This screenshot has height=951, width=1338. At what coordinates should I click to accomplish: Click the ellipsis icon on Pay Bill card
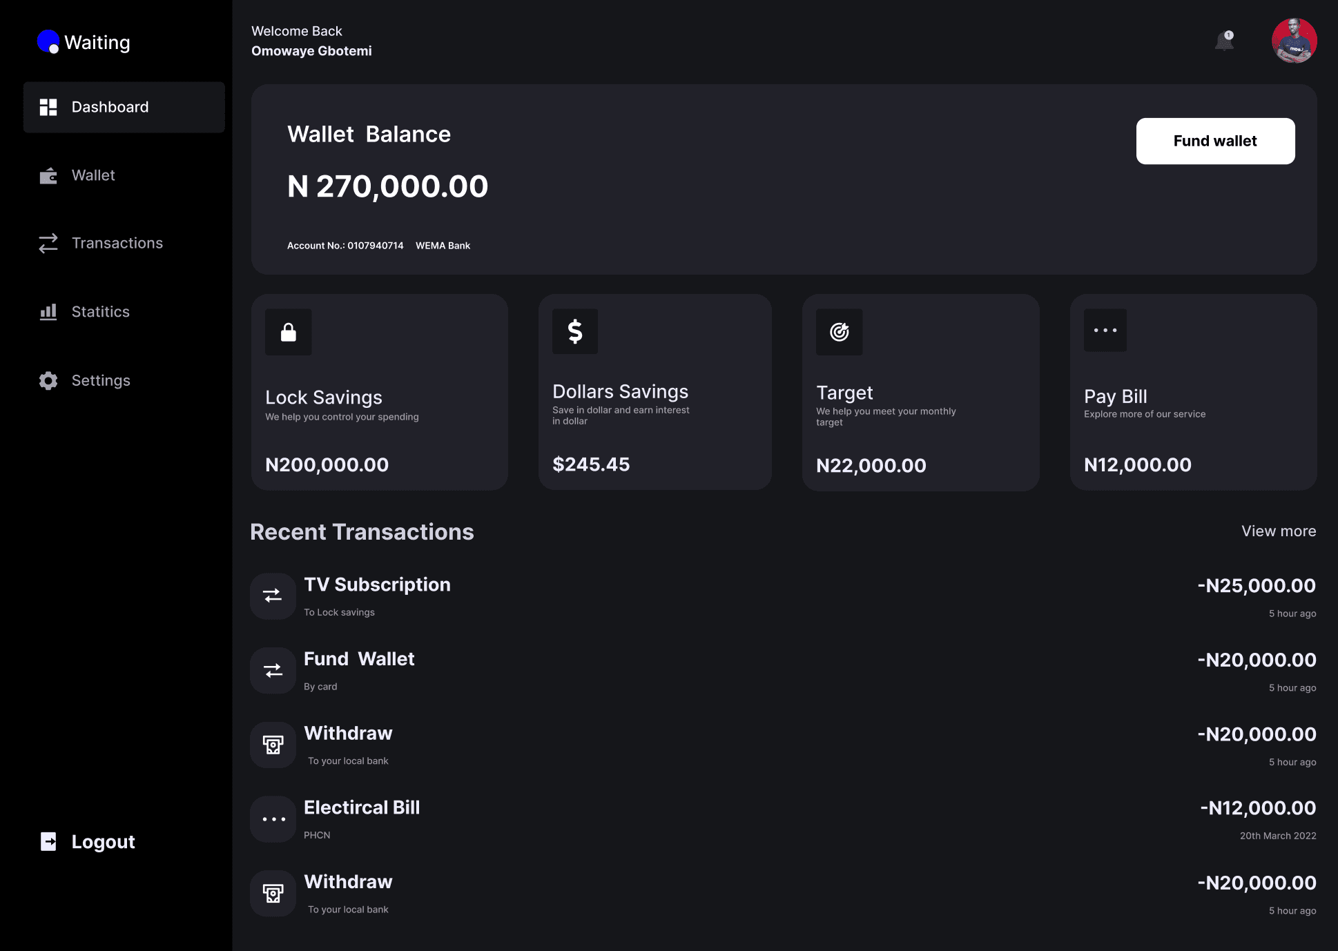coord(1105,330)
